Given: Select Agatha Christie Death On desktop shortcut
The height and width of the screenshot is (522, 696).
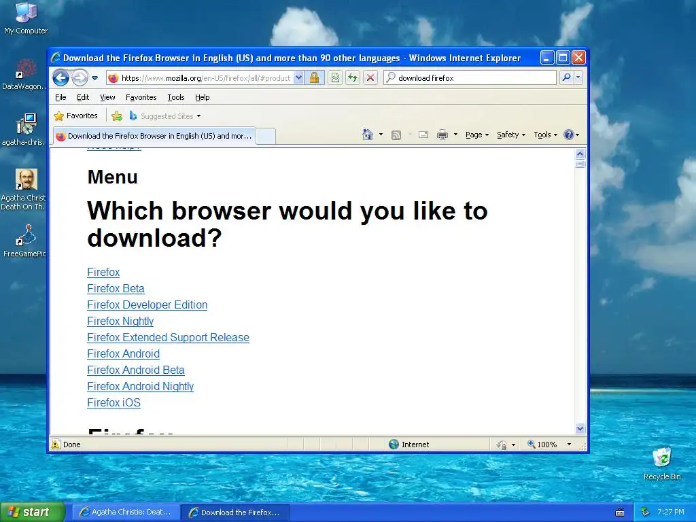Looking at the screenshot, I should (x=24, y=190).
